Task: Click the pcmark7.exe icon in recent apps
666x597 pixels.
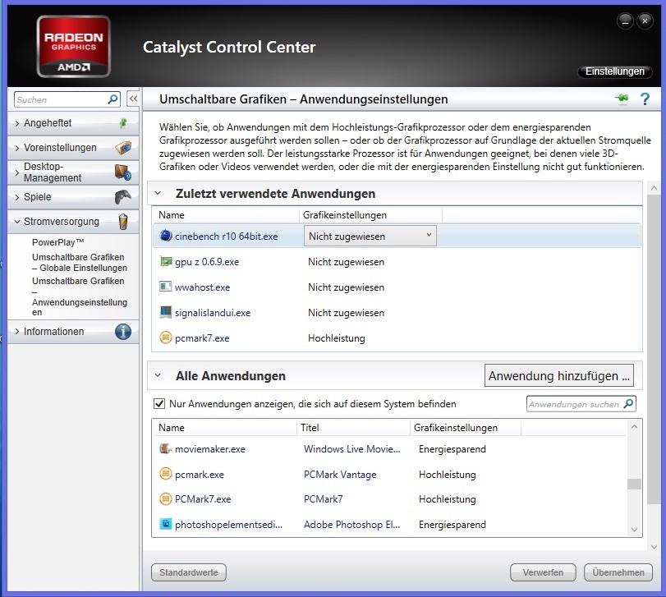Action: [165, 338]
